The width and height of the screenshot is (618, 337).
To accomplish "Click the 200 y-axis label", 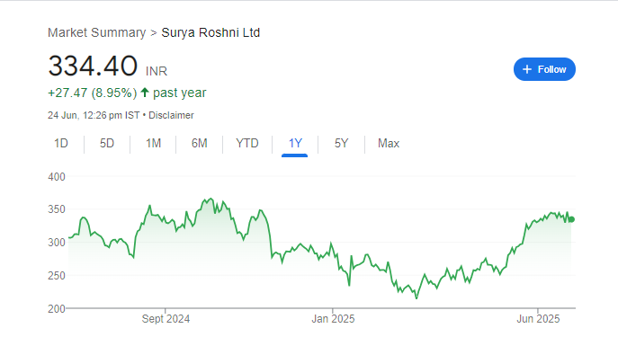I will pyautogui.click(x=57, y=308).
